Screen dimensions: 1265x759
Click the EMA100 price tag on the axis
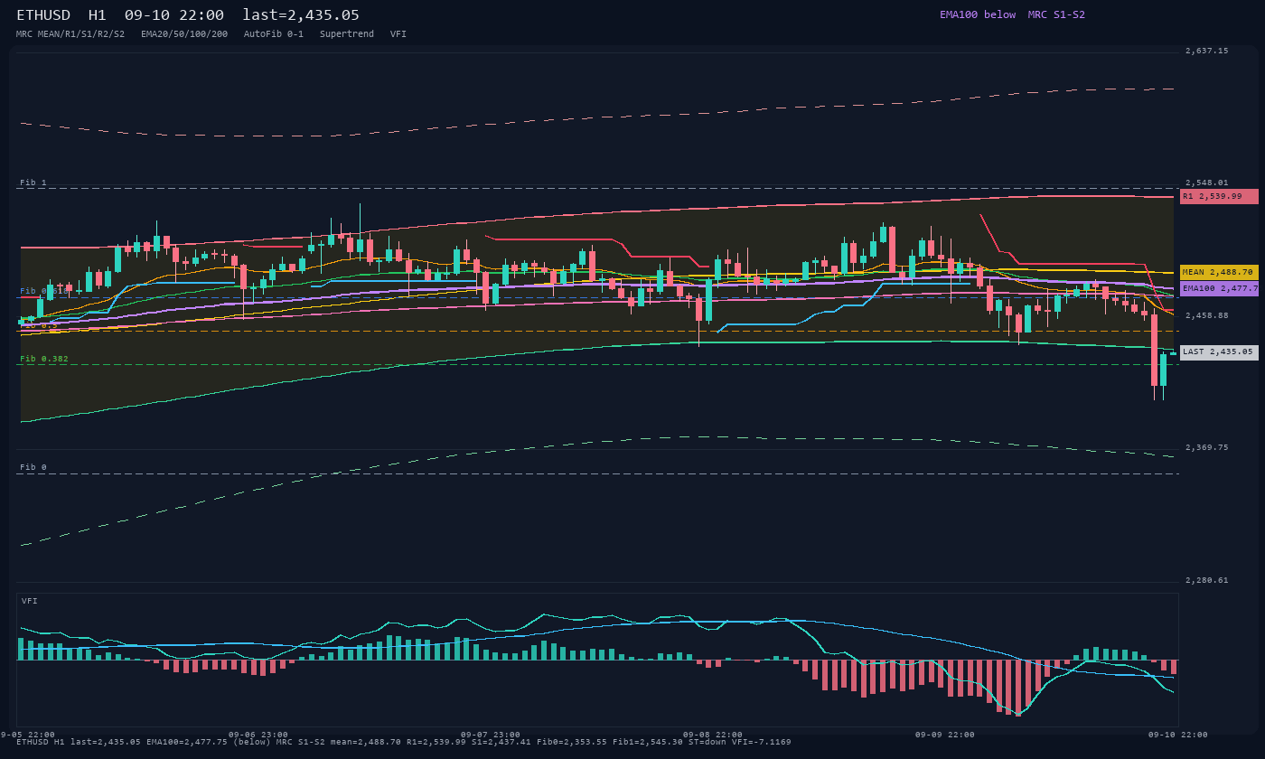click(1219, 288)
